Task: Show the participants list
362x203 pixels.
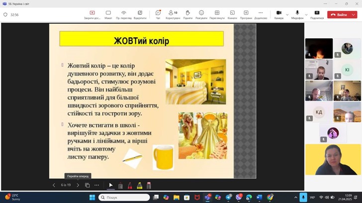Action: (173, 14)
